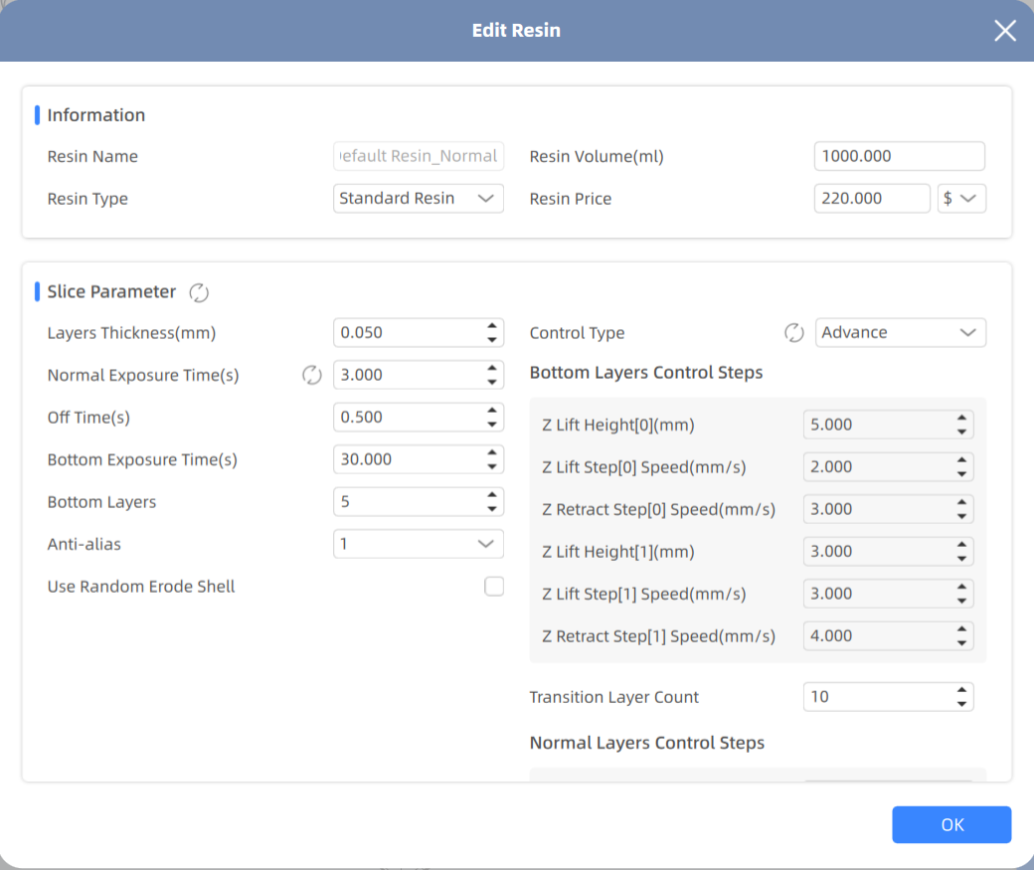Image resolution: width=1034 pixels, height=870 pixels.
Task: Decrease Transition Layer Count with down arrow
Action: tap(961, 704)
